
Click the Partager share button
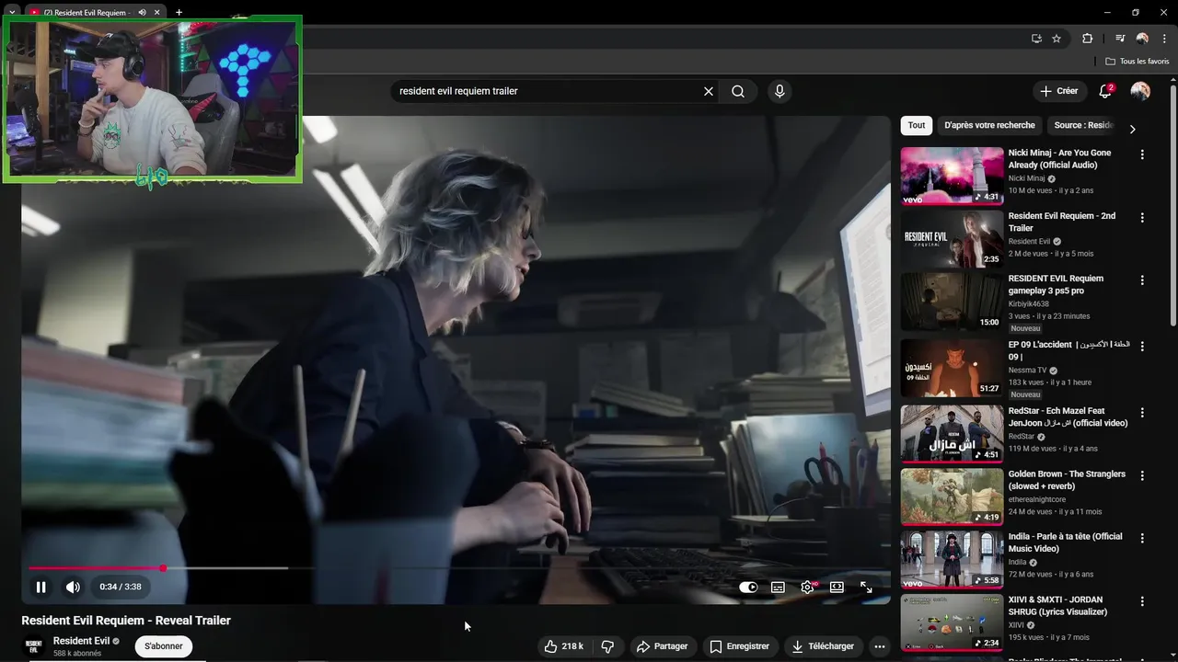[x=662, y=646]
